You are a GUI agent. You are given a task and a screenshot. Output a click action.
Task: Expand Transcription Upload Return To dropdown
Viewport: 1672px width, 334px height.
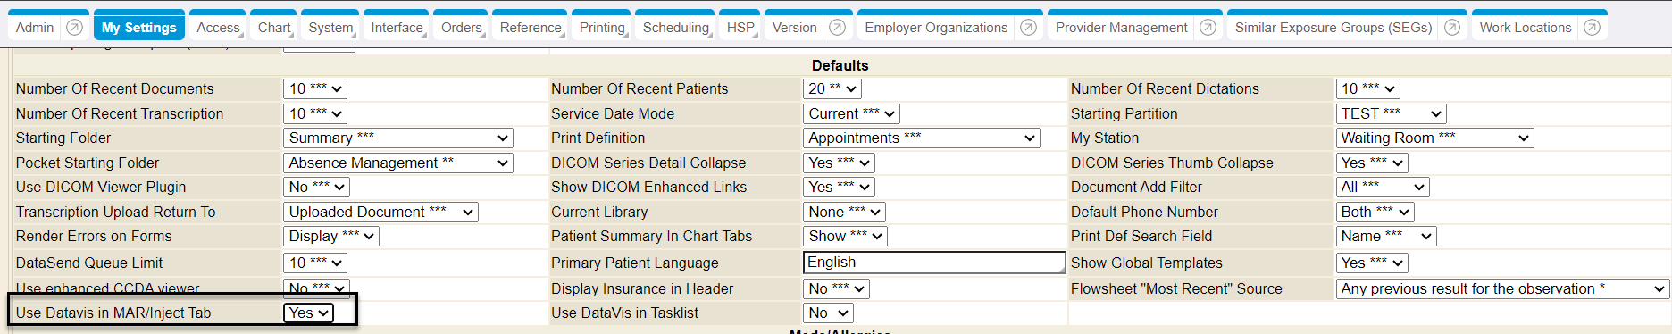[380, 212]
